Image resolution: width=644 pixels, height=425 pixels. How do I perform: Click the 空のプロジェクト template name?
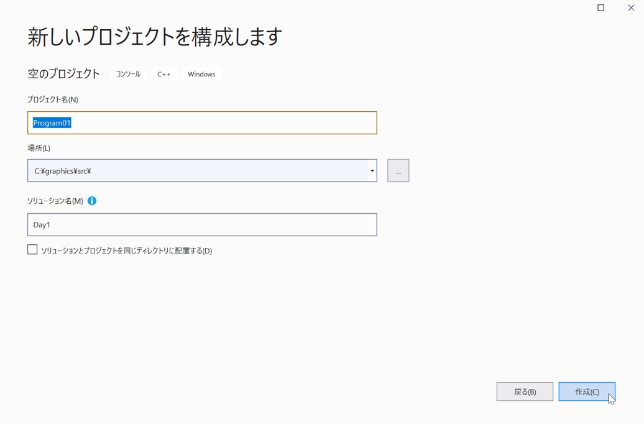coord(63,74)
